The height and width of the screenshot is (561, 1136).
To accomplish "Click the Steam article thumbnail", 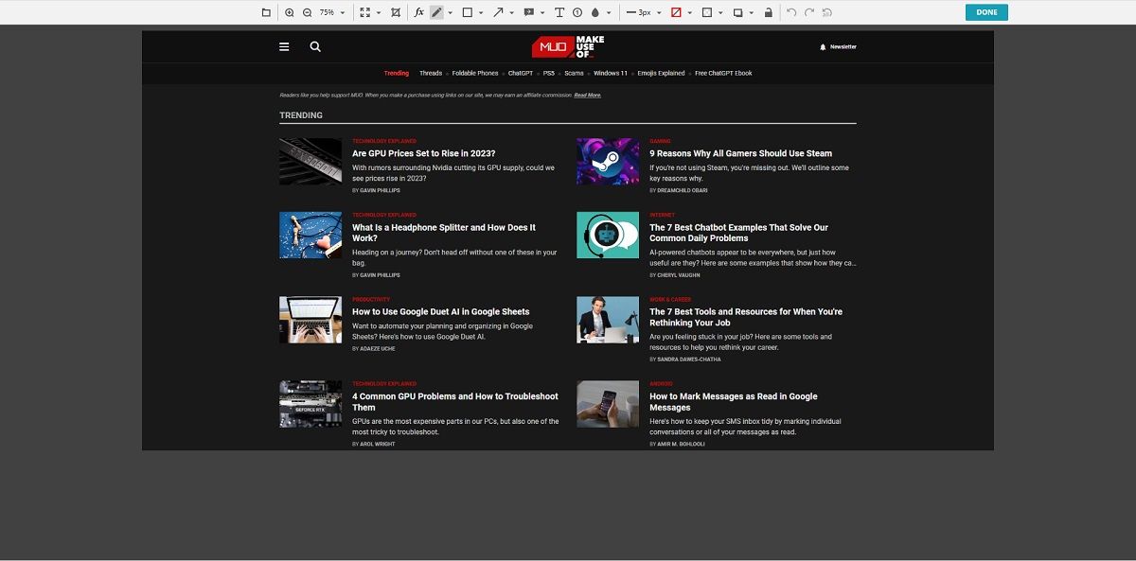I will (x=608, y=161).
